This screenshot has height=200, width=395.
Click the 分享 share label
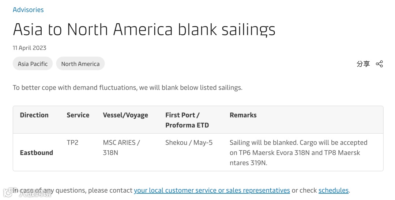point(363,64)
